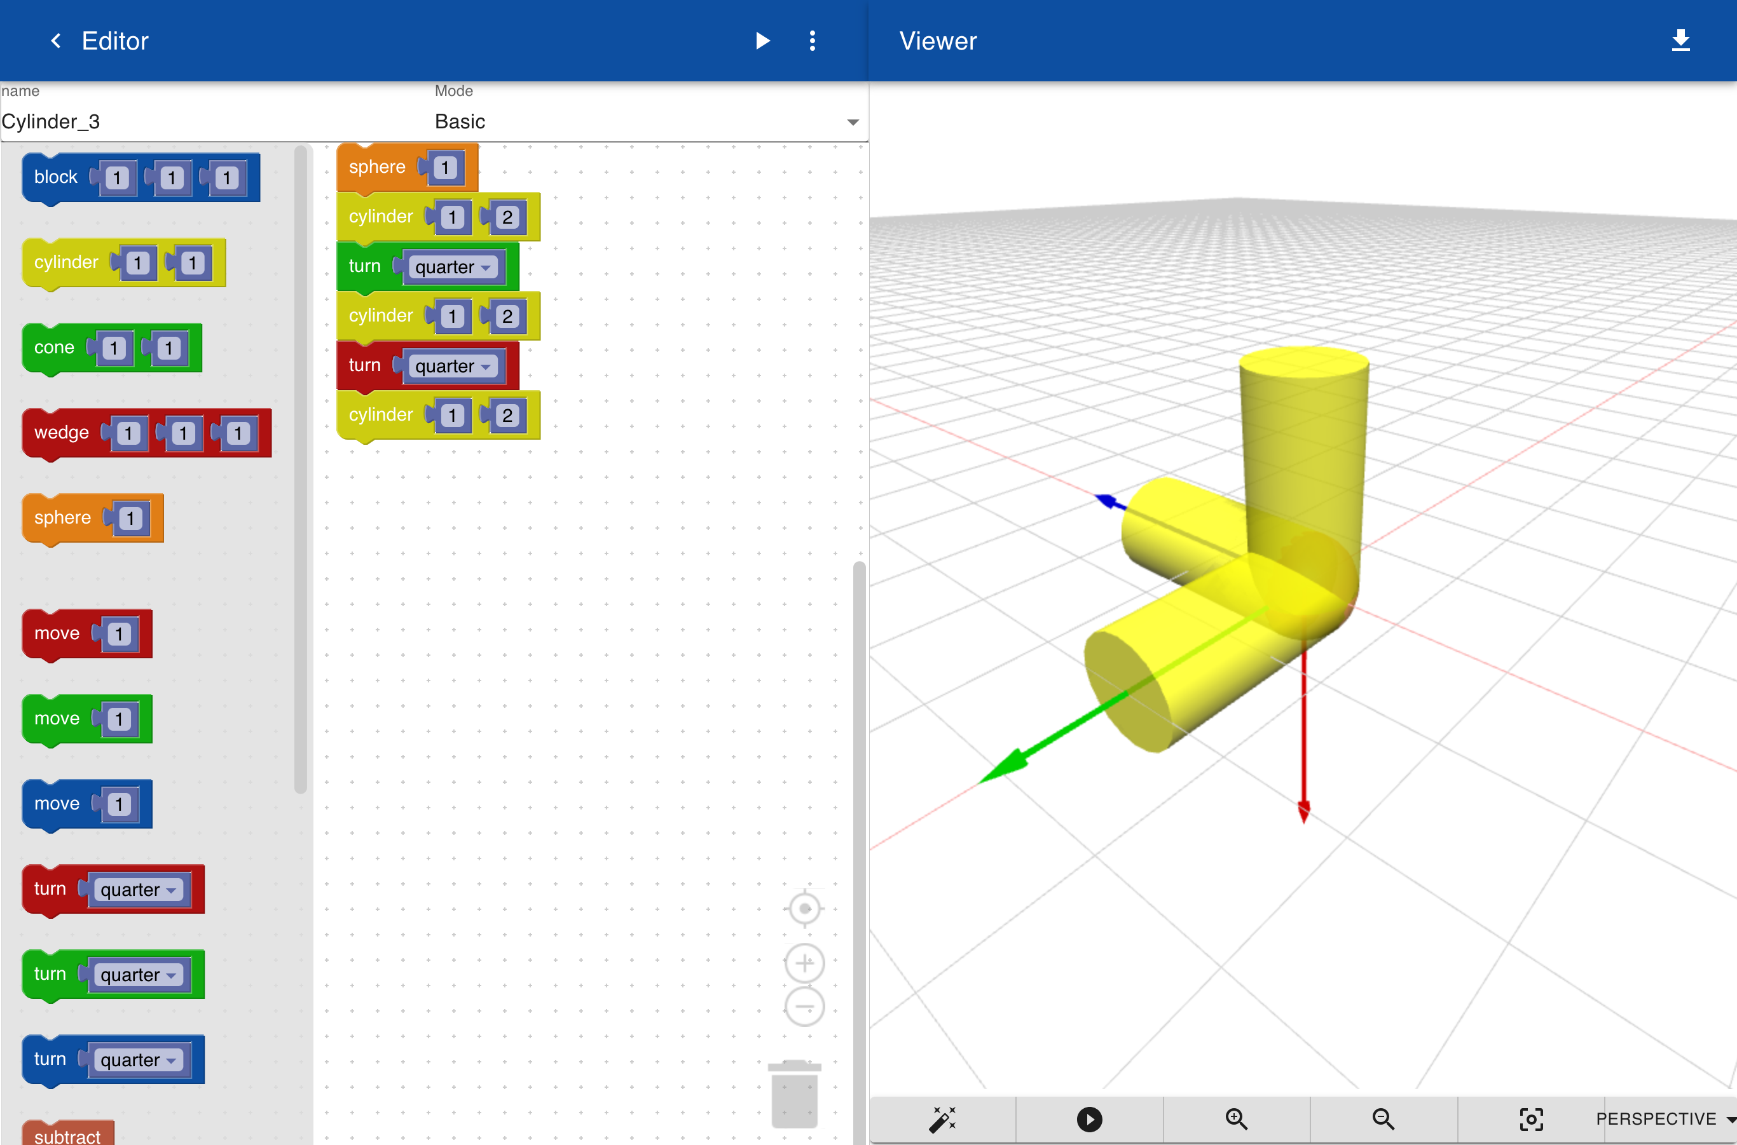
Task: Open the PERSPECTIVE camera dropdown
Action: click(x=1665, y=1119)
